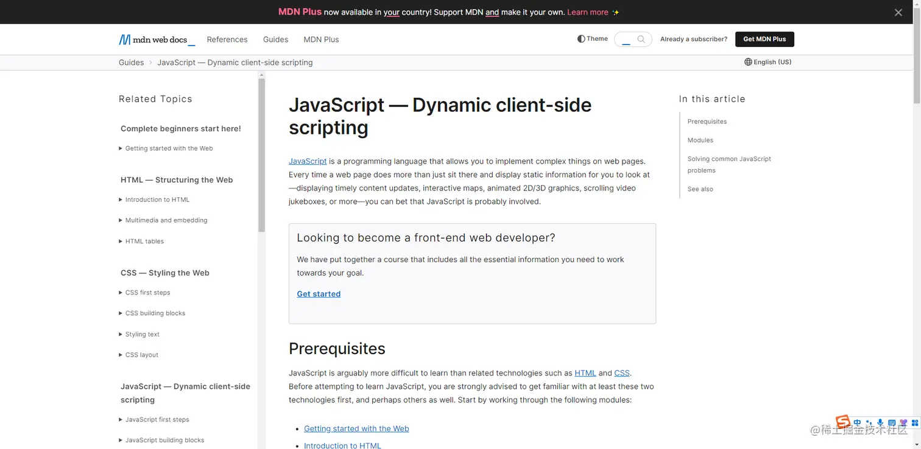The width and height of the screenshot is (921, 449).
Task: Jump to See also section
Action: (x=700, y=189)
